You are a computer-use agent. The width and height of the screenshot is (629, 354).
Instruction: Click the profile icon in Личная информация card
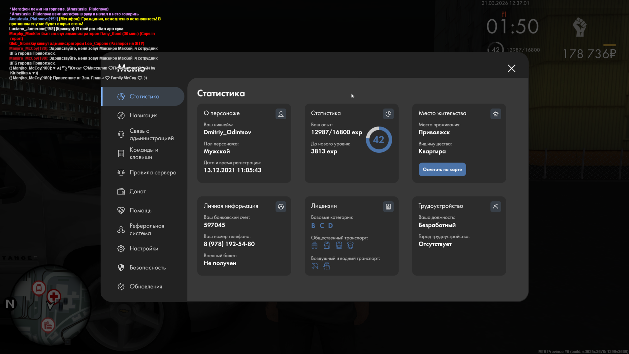coord(281,206)
